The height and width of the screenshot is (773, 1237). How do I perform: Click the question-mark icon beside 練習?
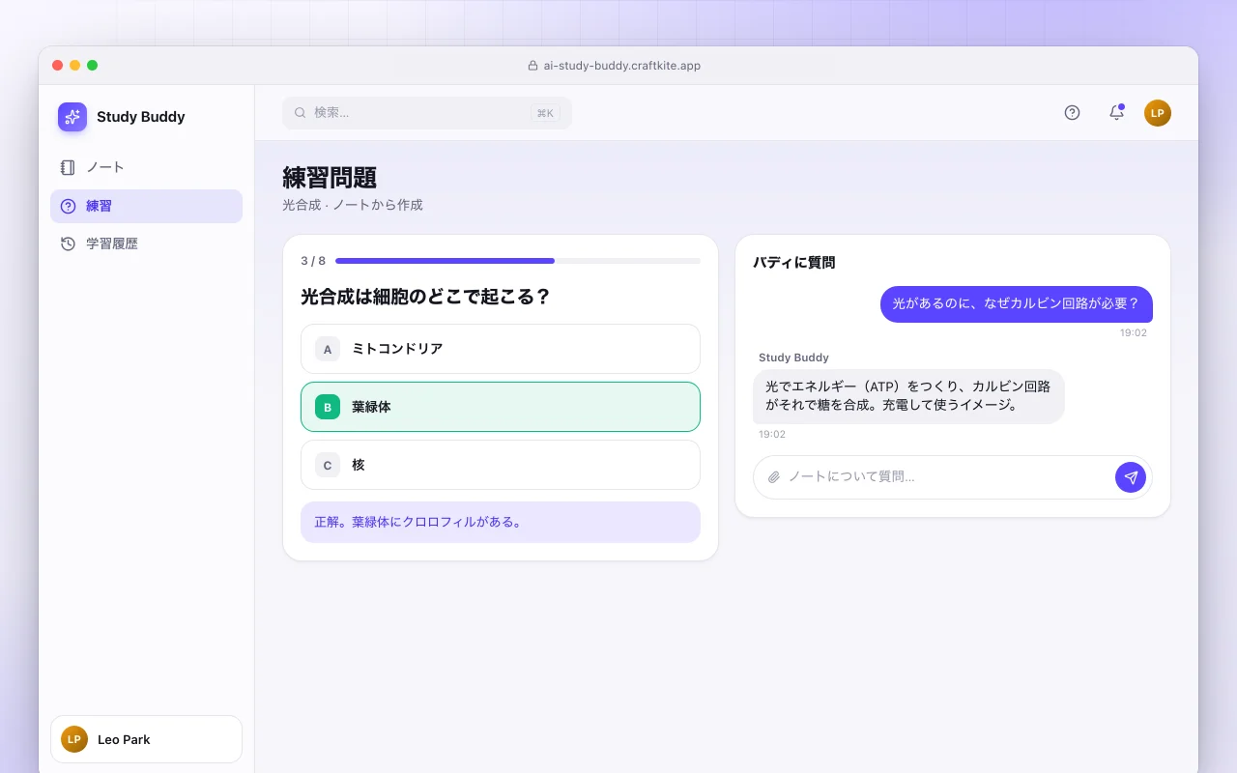tap(68, 206)
